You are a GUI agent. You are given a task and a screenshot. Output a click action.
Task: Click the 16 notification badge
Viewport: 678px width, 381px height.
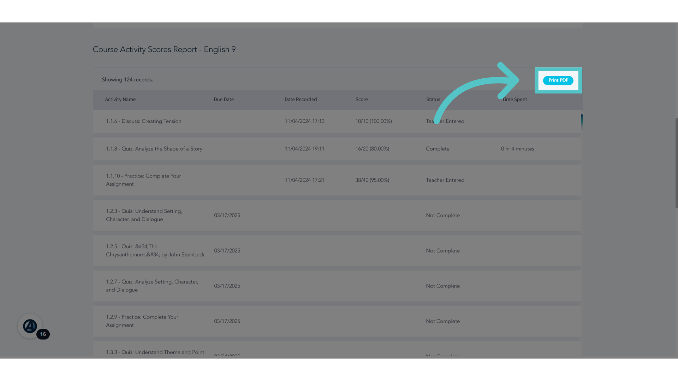[43, 334]
